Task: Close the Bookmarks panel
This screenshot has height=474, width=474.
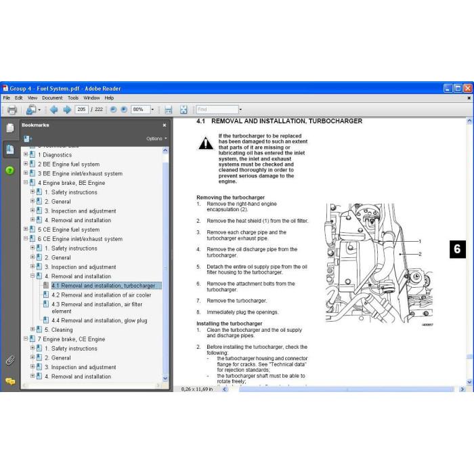Action: pyautogui.click(x=164, y=125)
